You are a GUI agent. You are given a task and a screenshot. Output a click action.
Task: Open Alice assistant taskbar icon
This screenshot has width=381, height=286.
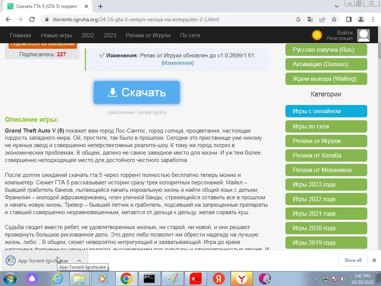coord(32,279)
